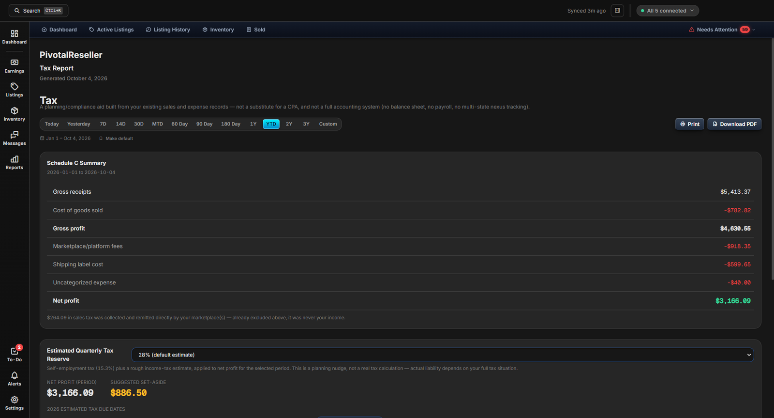
Task: Click the Needs Attention warning icon
Action: click(x=691, y=30)
